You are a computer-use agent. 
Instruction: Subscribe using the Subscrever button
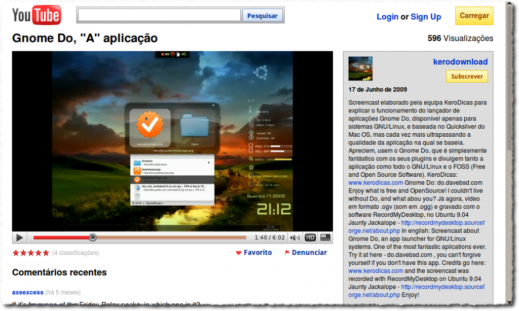coord(467,76)
